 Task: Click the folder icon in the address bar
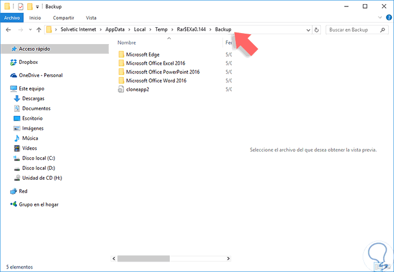click(x=49, y=30)
